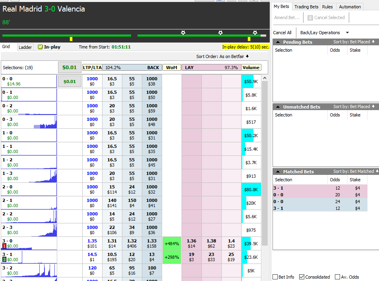The width and height of the screenshot is (379, 281).
Task: Collapse the Unmatched Bets section
Action: click(x=278, y=107)
